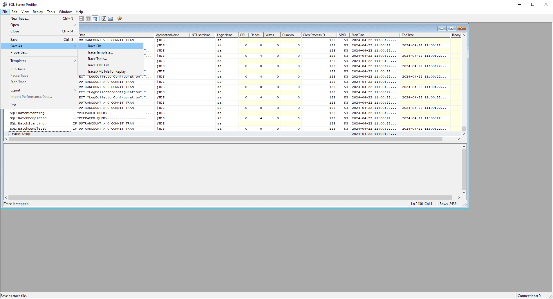Click the EndTime column header
This screenshot has width=553, height=299.
point(425,35)
